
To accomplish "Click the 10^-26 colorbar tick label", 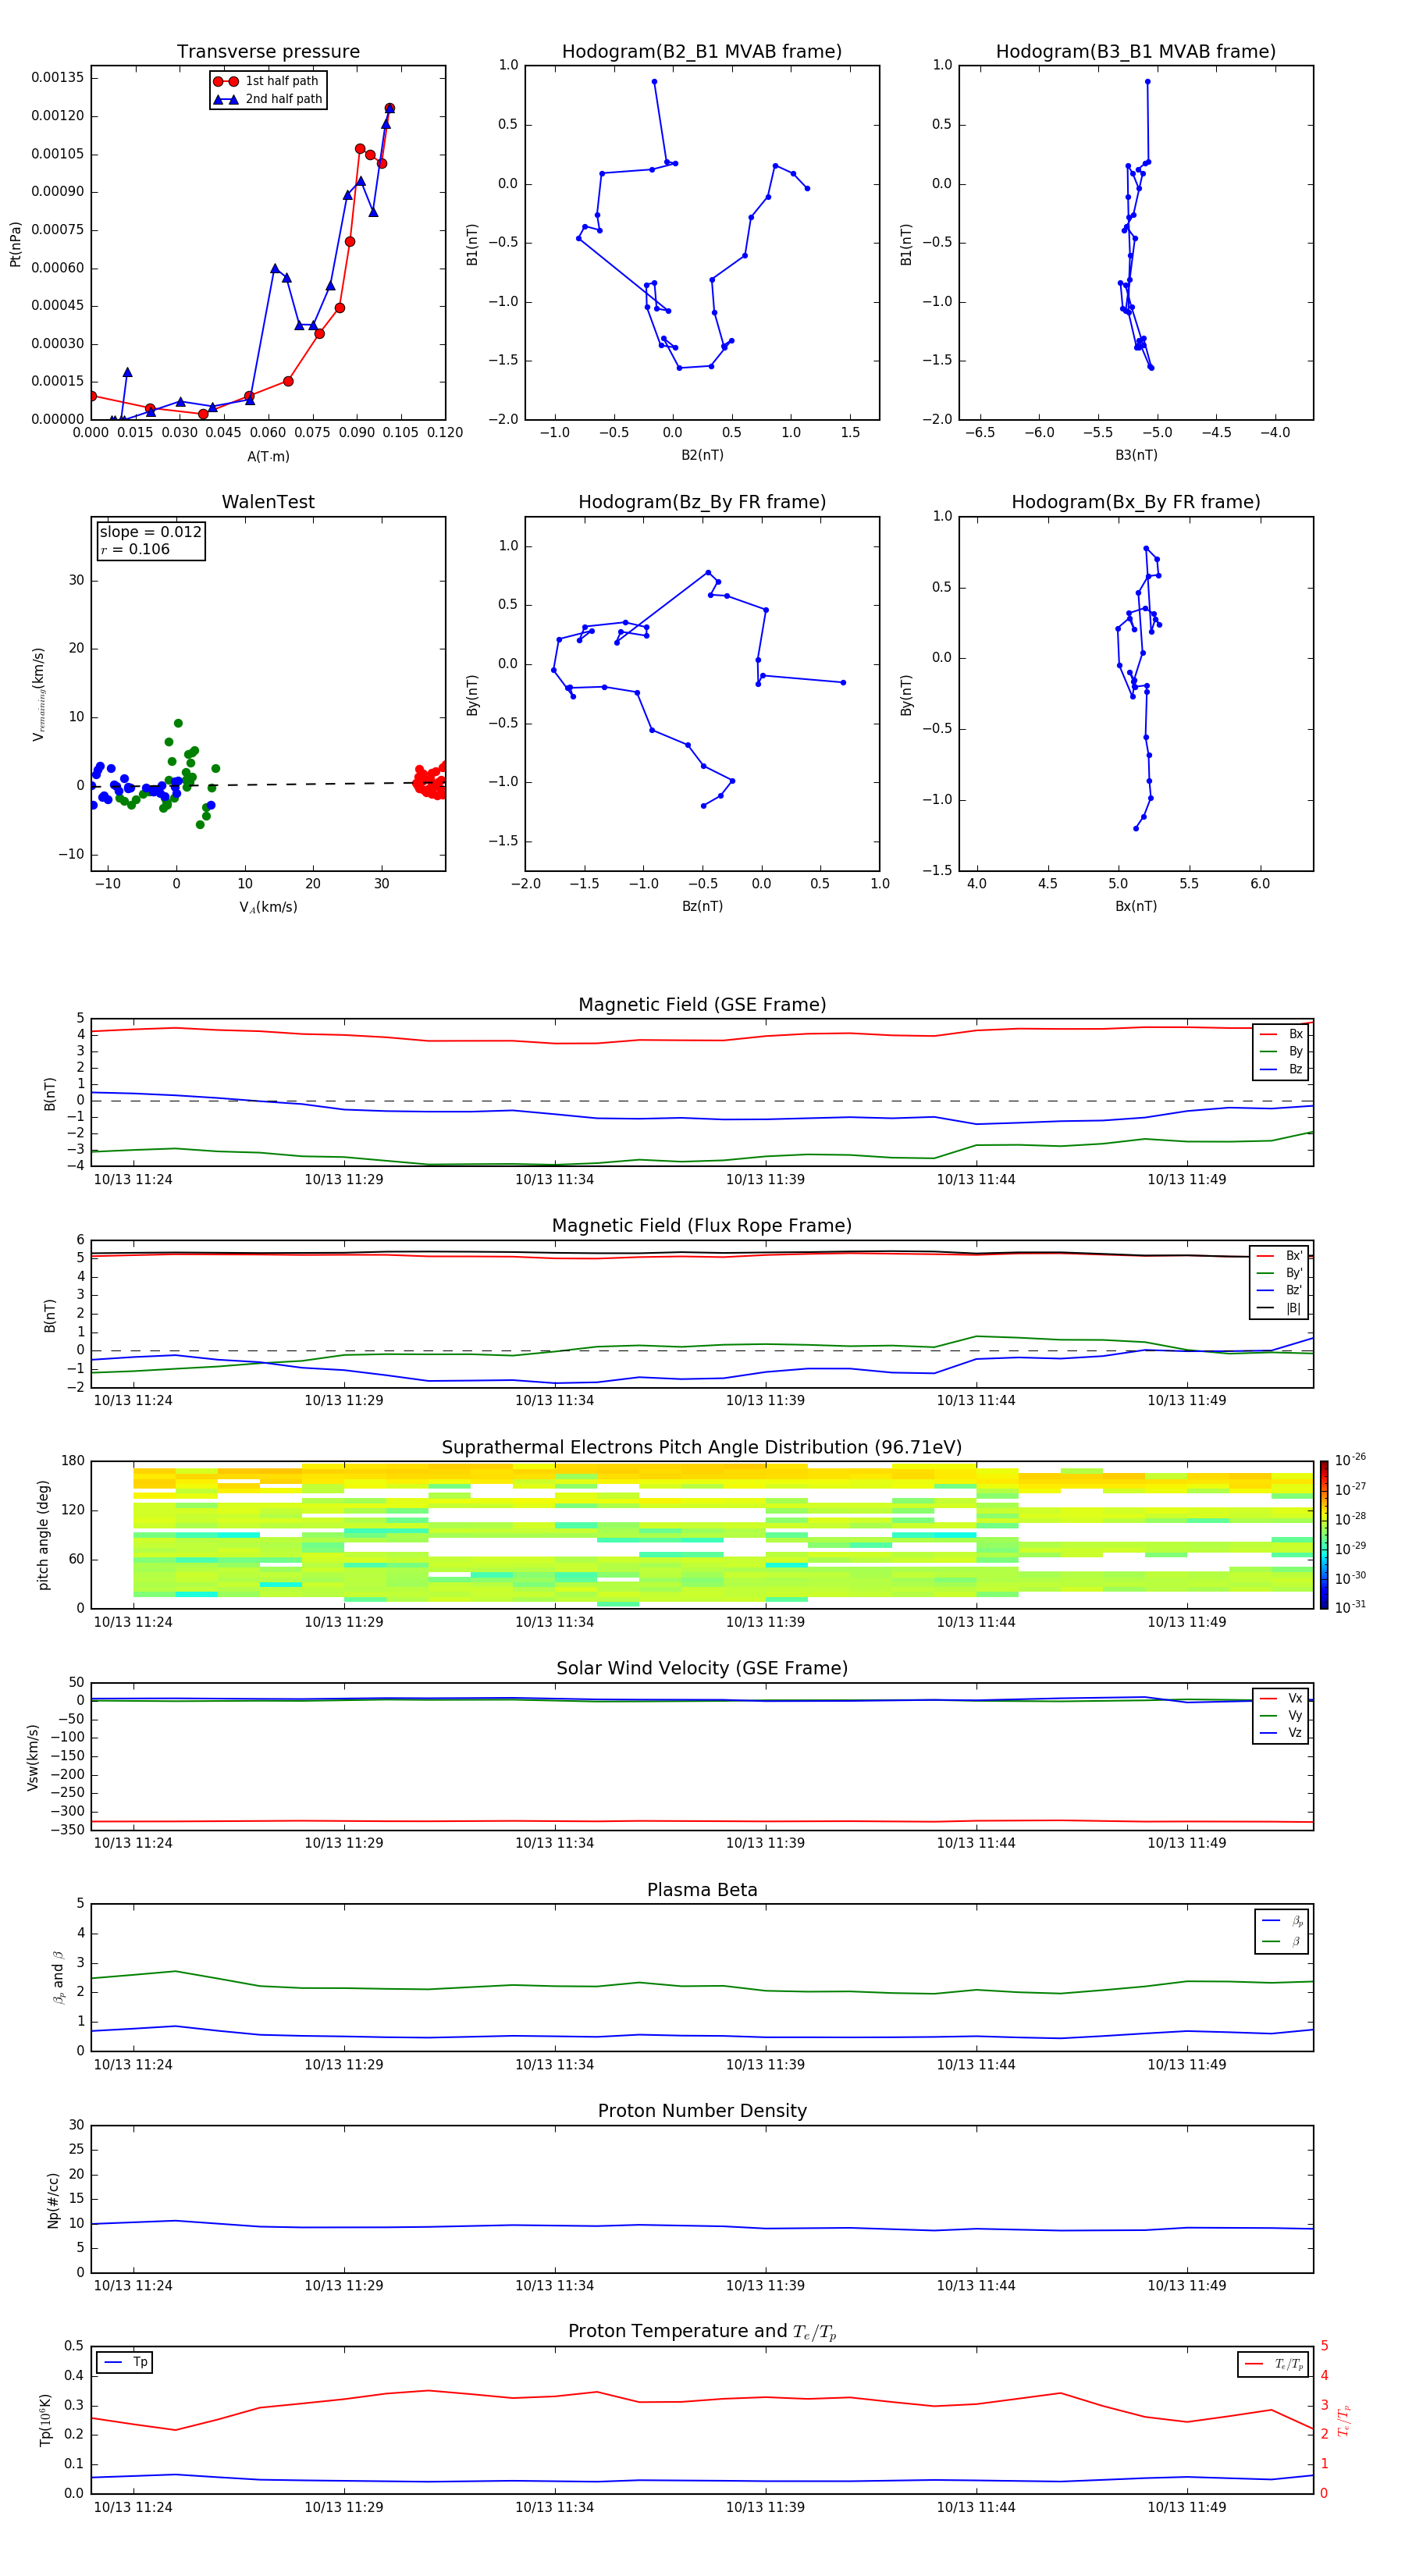I will click(1350, 1460).
